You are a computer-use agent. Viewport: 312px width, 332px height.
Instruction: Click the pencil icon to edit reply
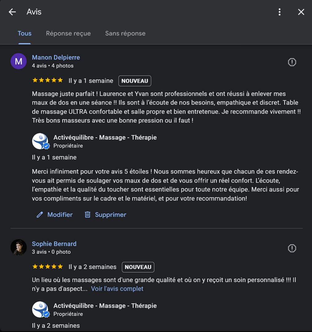(x=40, y=215)
